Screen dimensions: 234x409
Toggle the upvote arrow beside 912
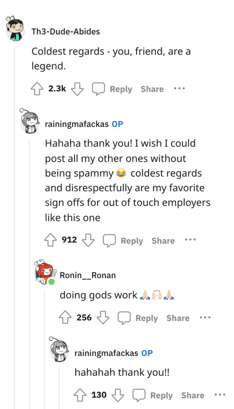pyautogui.click(x=50, y=239)
